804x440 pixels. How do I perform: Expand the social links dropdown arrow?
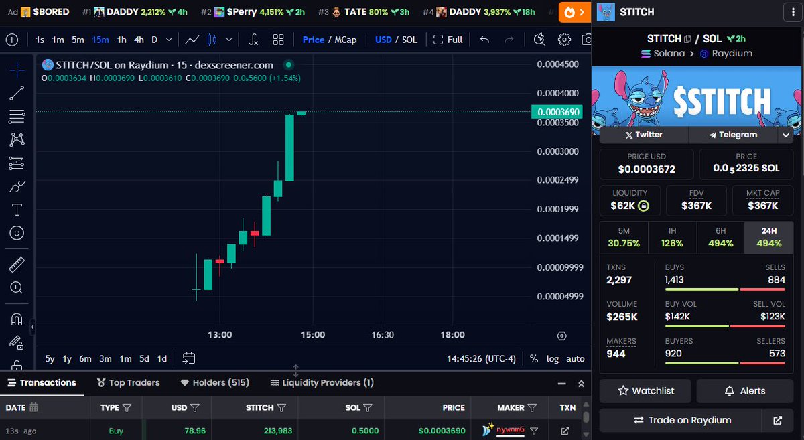(x=786, y=135)
